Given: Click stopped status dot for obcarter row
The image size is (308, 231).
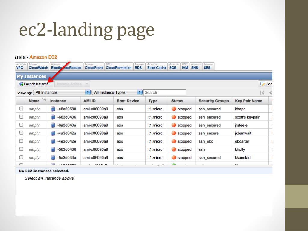Looking at the screenshot, I should (x=174, y=141).
